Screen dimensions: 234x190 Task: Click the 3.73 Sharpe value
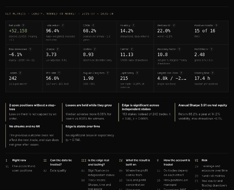[51, 55]
